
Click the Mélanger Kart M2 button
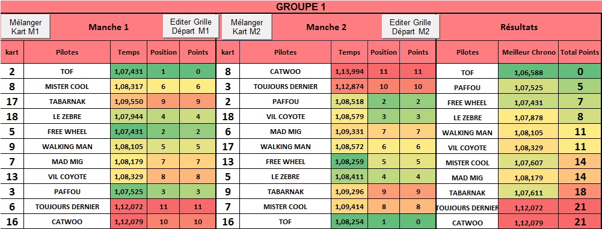(247, 26)
